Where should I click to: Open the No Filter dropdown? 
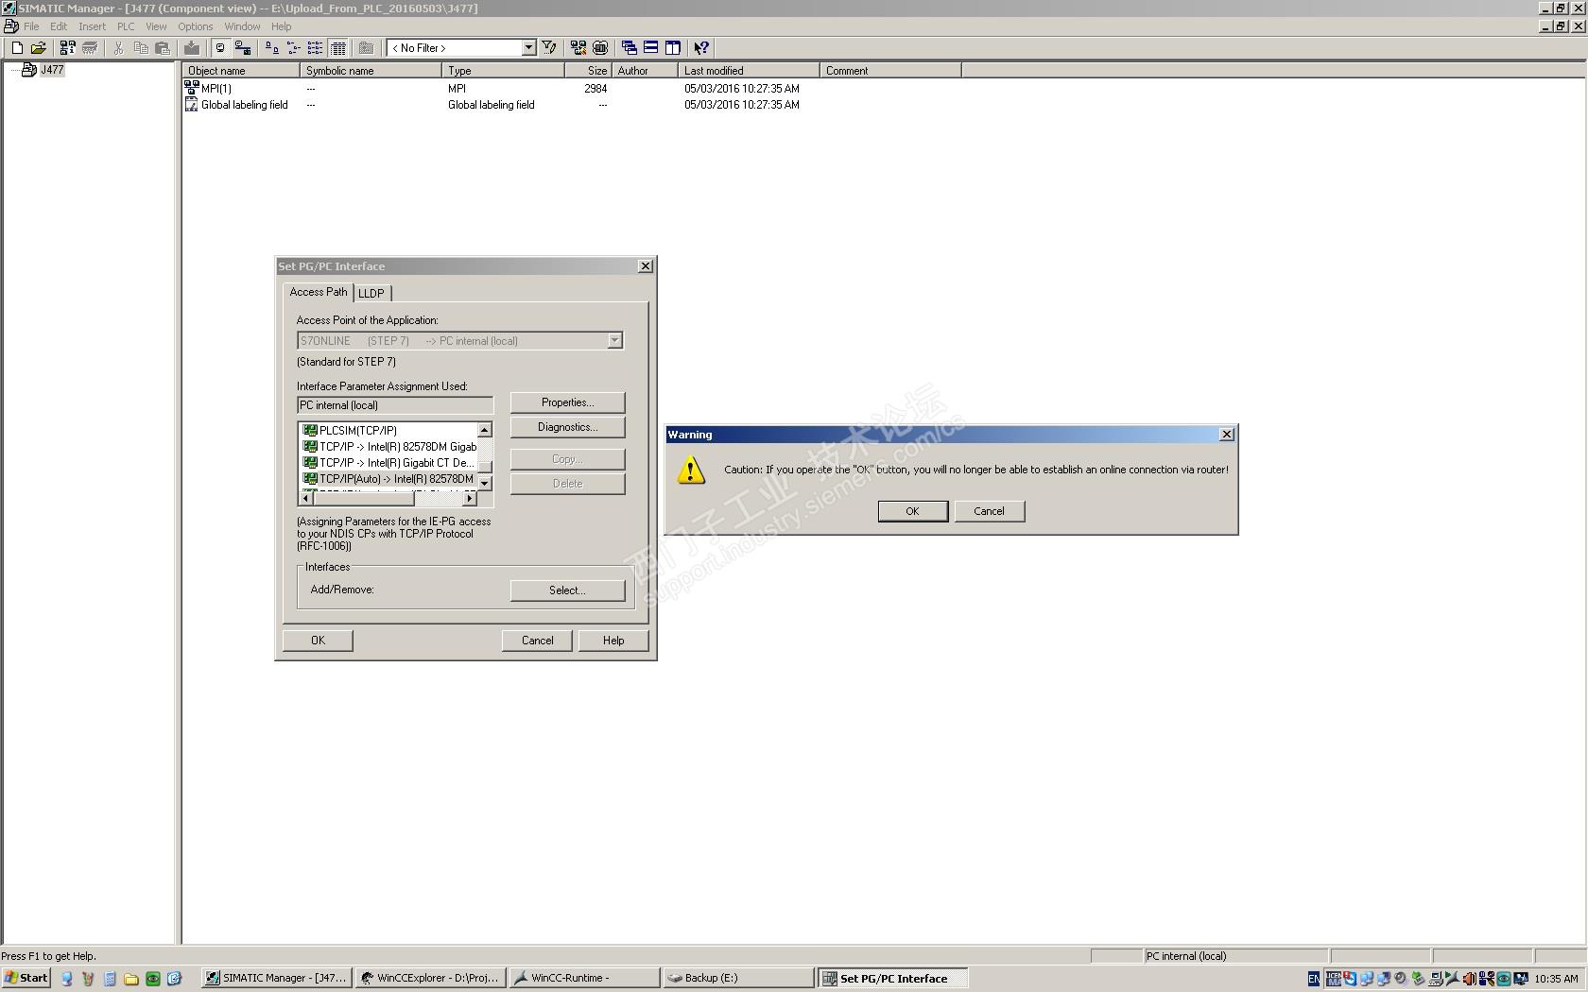(528, 48)
